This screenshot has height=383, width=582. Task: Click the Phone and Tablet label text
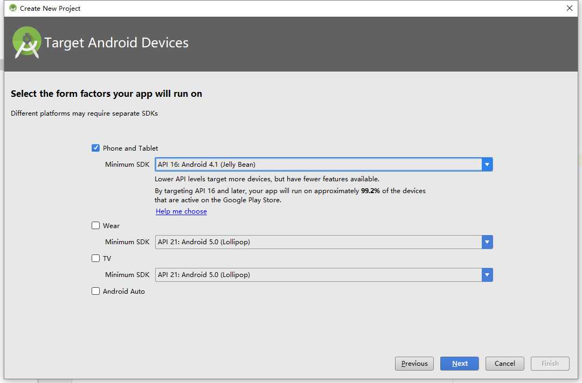point(130,148)
